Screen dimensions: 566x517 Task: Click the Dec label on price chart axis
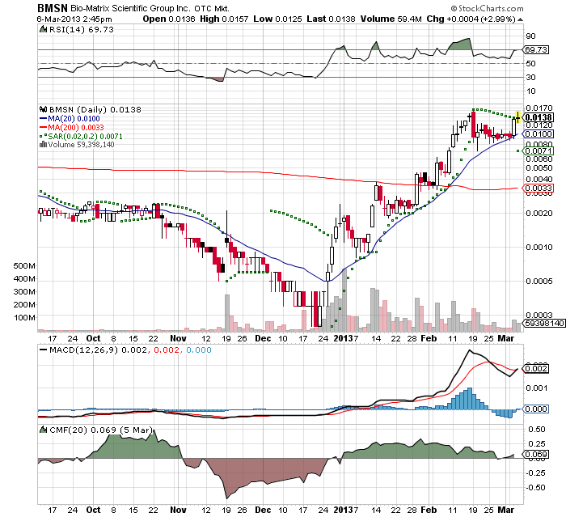(263, 338)
